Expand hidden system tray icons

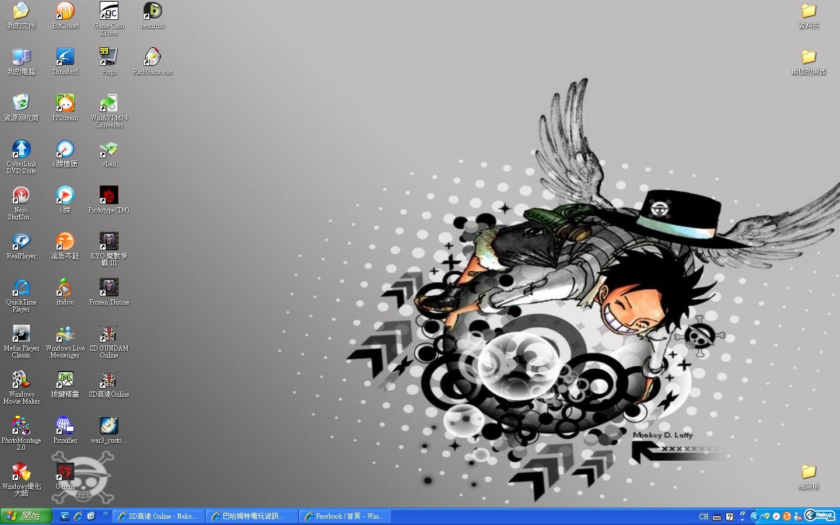pos(754,516)
